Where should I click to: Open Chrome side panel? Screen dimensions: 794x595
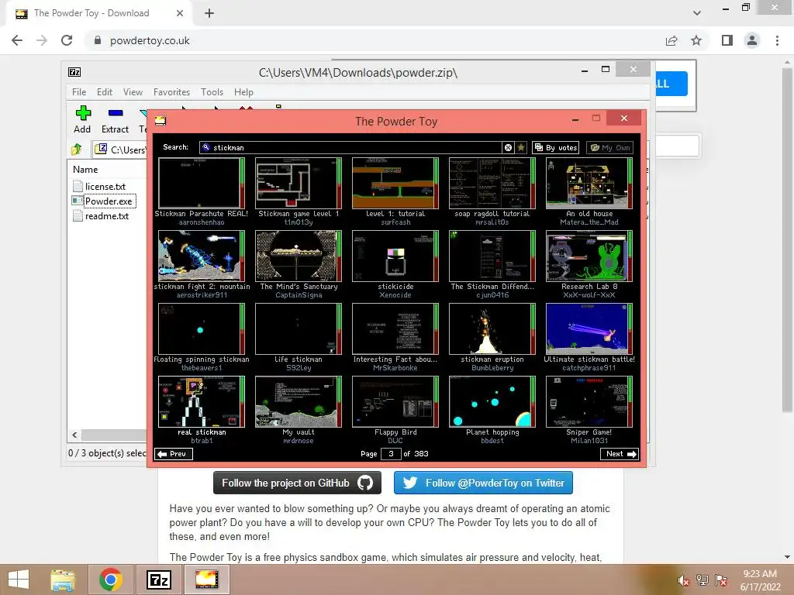coord(727,40)
